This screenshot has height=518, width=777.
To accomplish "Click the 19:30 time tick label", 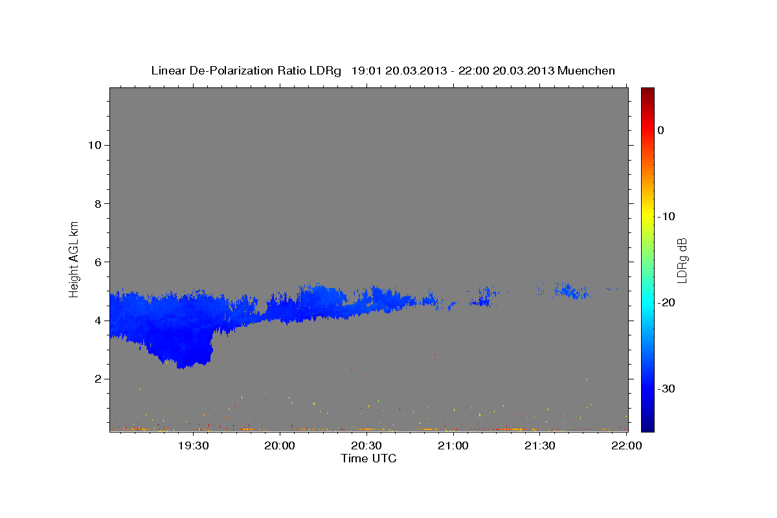I will click(193, 445).
